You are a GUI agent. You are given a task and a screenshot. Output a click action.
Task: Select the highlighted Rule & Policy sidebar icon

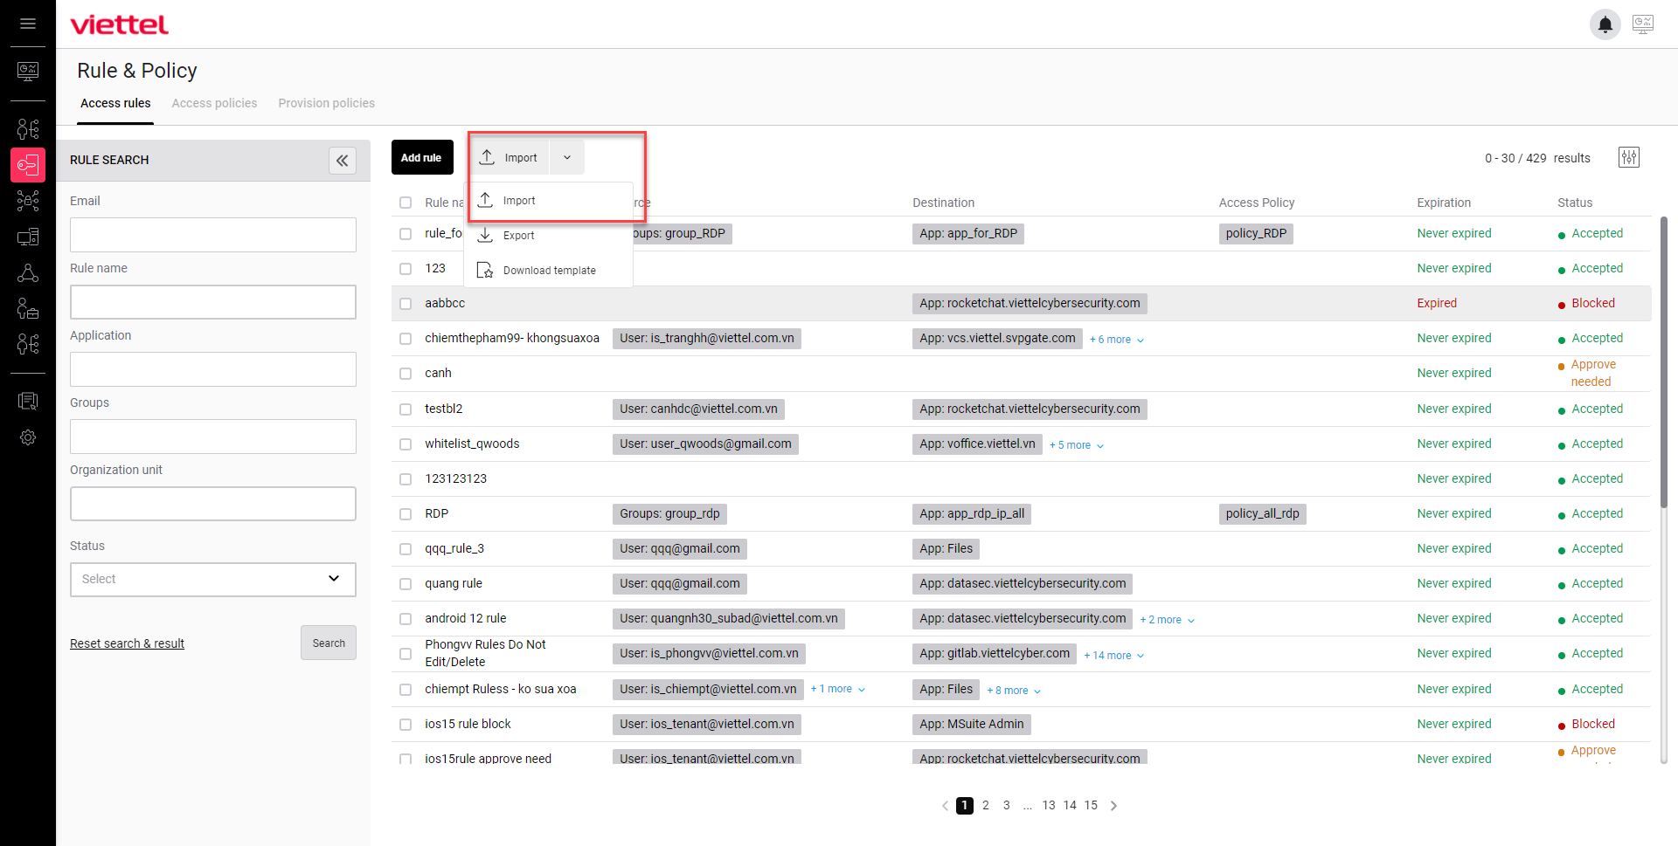pyautogui.click(x=28, y=164)
